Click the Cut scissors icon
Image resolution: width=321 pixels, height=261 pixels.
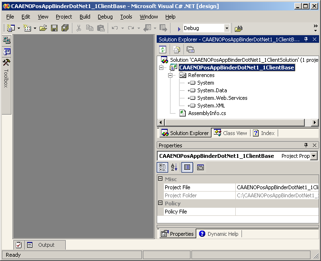coord(79,28)
